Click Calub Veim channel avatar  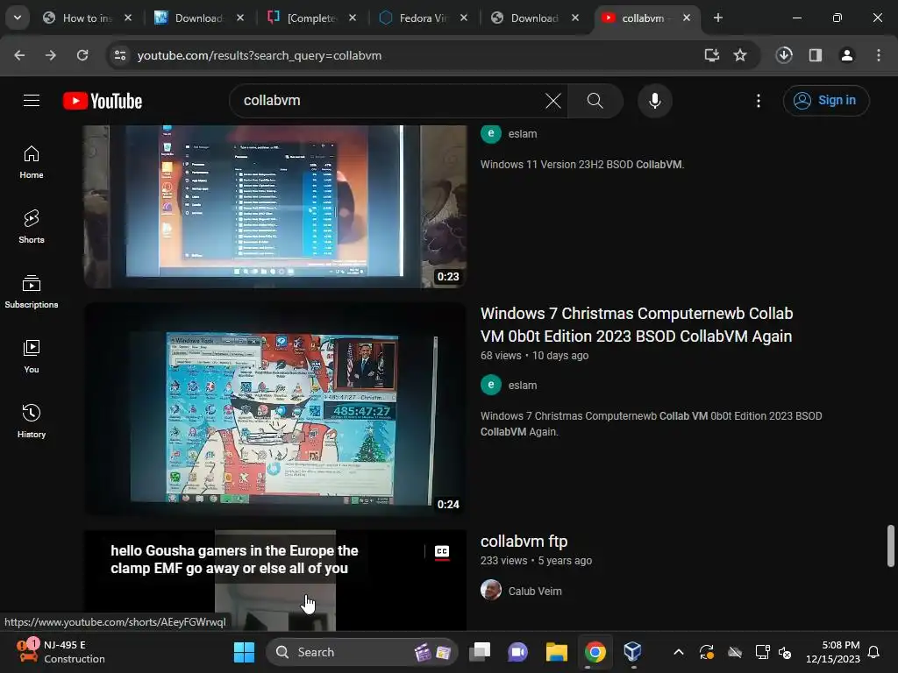(491, 590)
